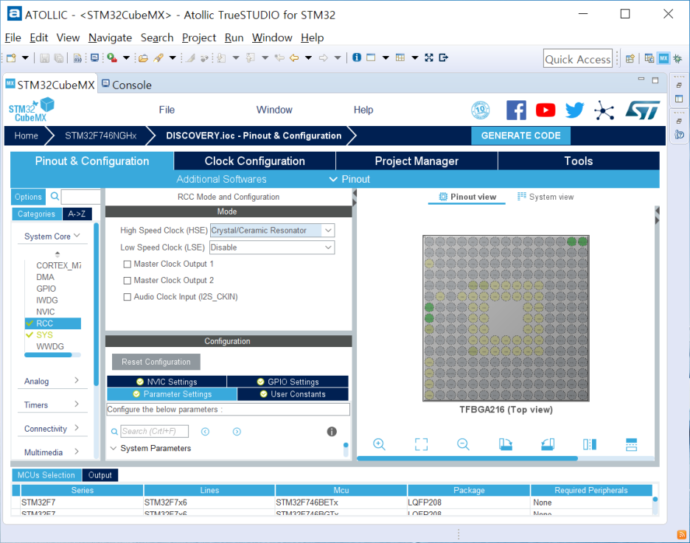Viewport: 690px width, 543px height.
Task: Click the Save toolbar icon
Action: 44,57
